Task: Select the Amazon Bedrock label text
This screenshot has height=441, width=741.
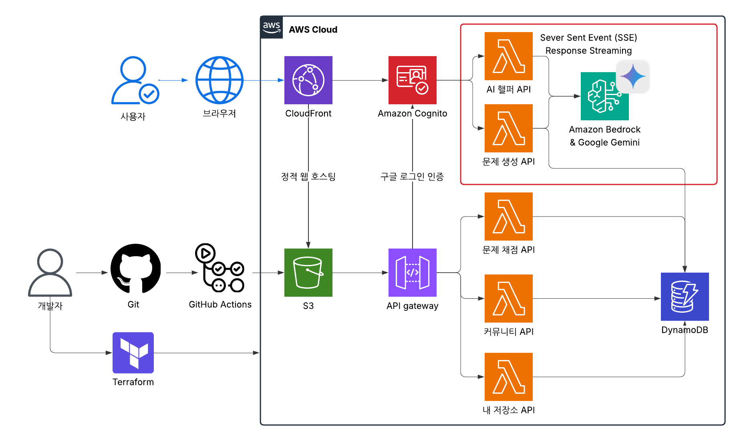Action: [605, 129]
